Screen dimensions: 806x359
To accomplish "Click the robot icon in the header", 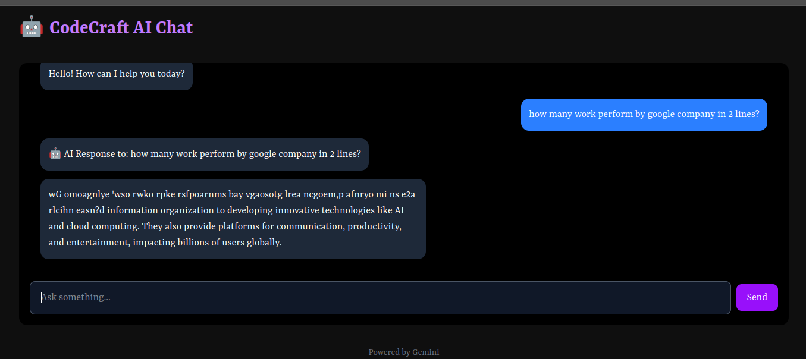I will click(x=31, y=27).
